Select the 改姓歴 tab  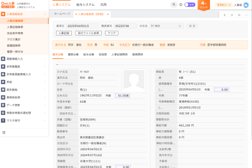103,55
